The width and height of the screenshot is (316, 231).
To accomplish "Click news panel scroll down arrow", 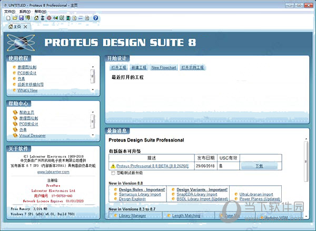I will 306,216.
